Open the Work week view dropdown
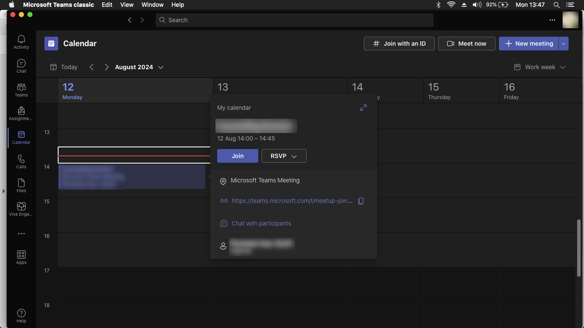 (x=540, y=67)
